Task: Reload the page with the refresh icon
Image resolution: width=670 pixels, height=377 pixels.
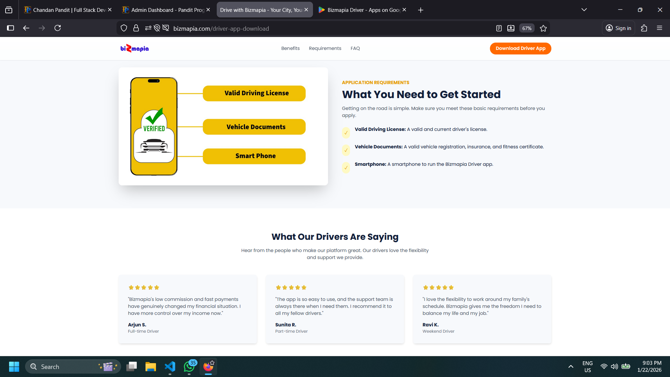Action: (58, 28)
